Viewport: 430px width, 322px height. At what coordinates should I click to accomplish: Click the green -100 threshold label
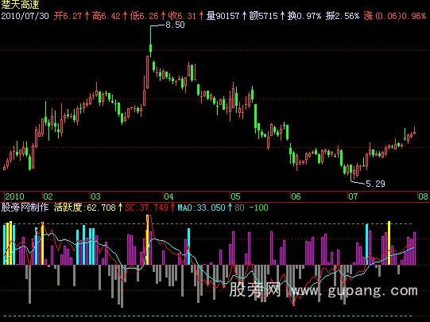[258, 208]
